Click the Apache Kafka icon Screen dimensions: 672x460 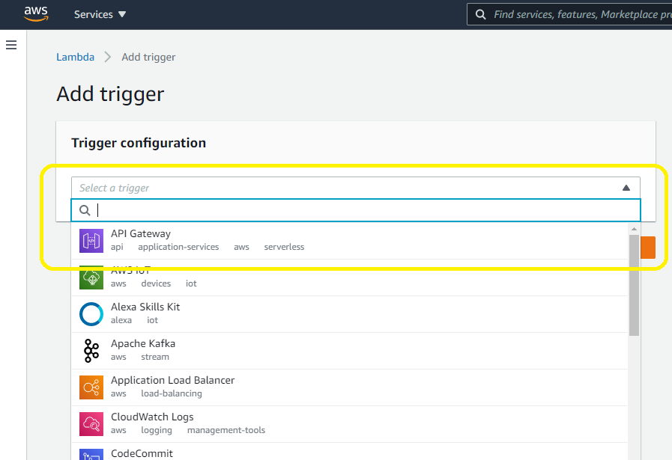point(91,351)
